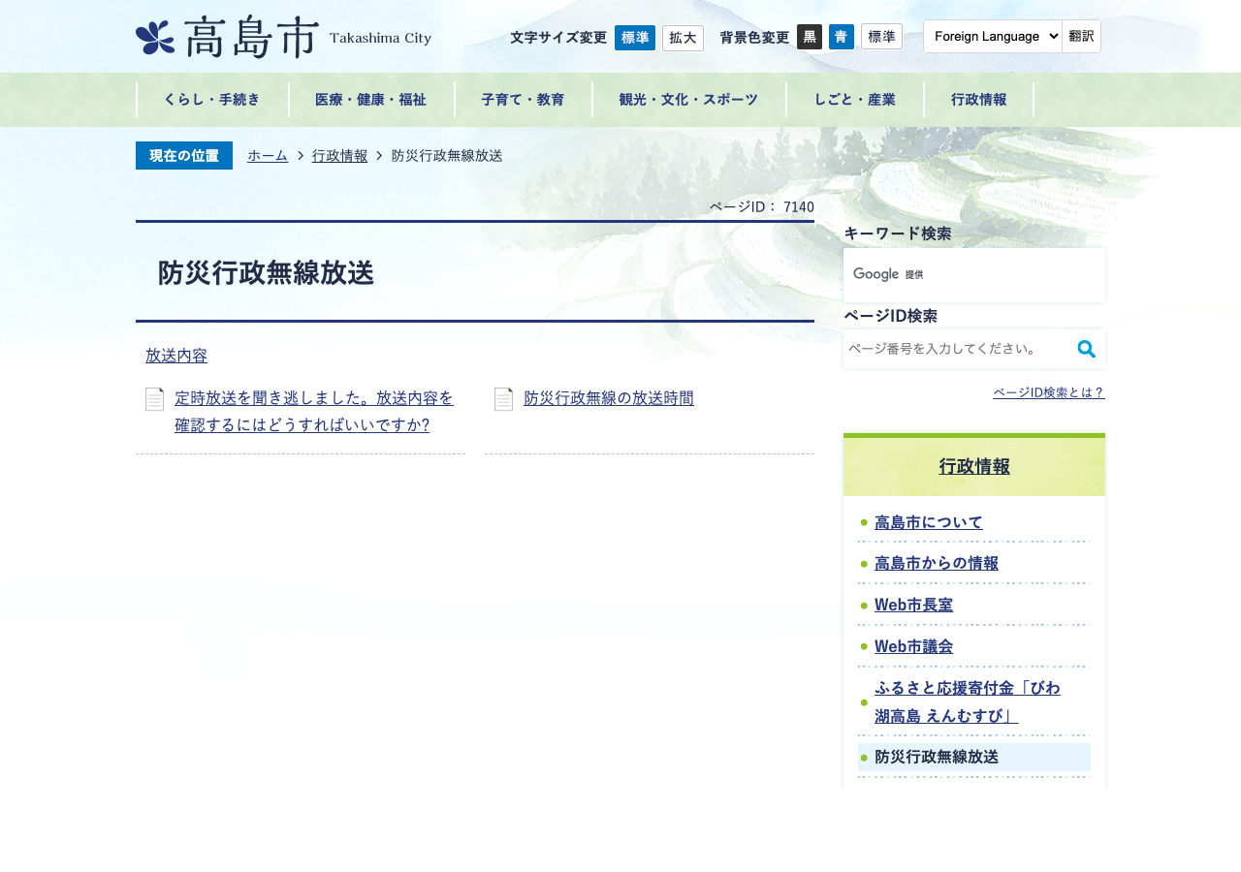Switch text size to 拡大
1241x872 pixels.
click(683, 38)
